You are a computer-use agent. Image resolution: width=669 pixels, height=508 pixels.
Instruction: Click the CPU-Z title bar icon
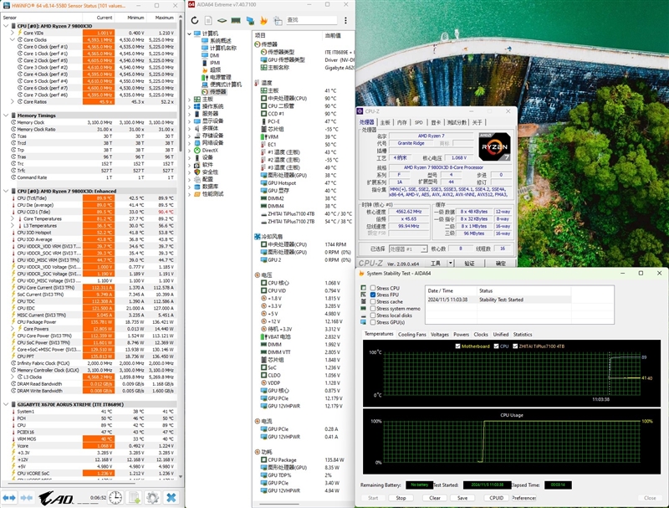360,111
